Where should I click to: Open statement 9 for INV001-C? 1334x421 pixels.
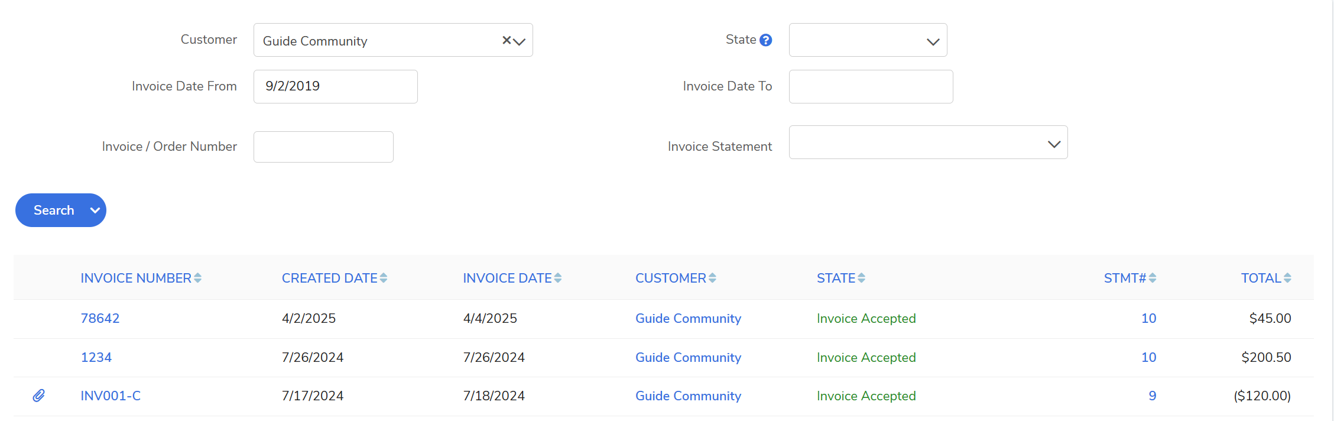point(1152,396)
